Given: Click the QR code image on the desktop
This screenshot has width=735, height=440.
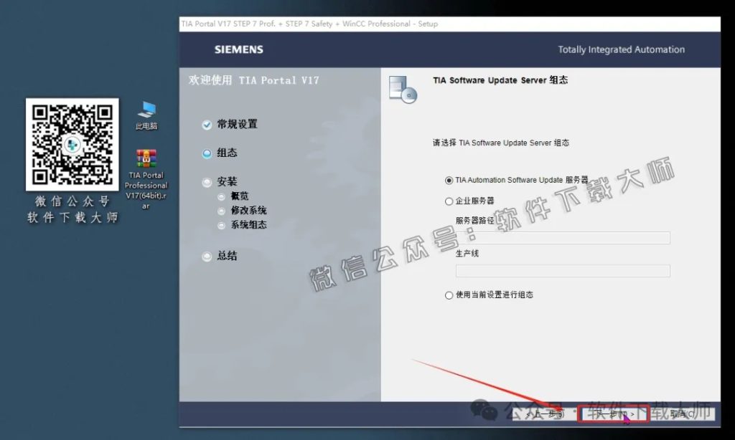Looking at the screenshot, I should tap(72, 145).
